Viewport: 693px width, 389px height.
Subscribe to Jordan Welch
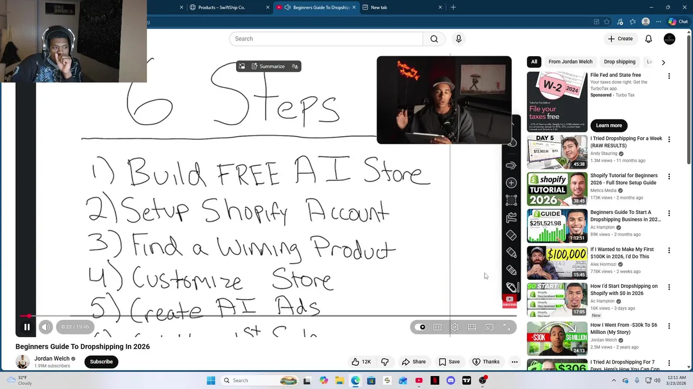coord(101,362)
